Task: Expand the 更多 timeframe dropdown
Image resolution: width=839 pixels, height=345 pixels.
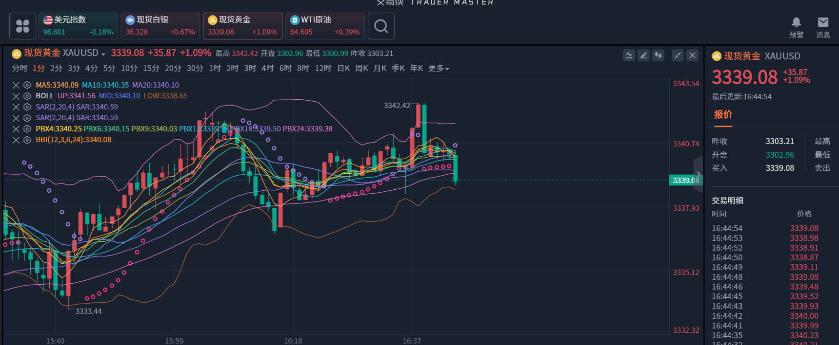Action: coord(439,69)
